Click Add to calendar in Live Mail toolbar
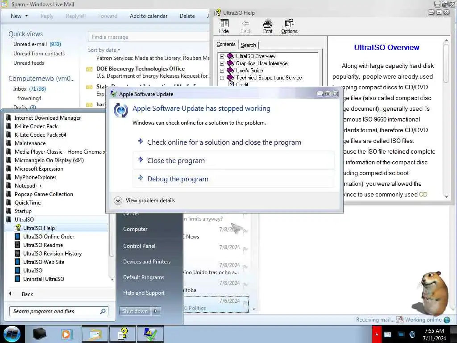Viewport: 457px width, 343px height. tap(149, 16)
